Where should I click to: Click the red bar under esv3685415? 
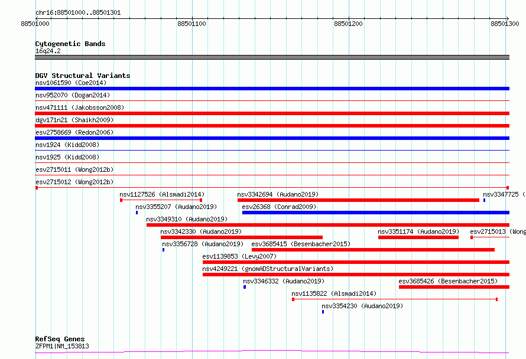(373, 250)
